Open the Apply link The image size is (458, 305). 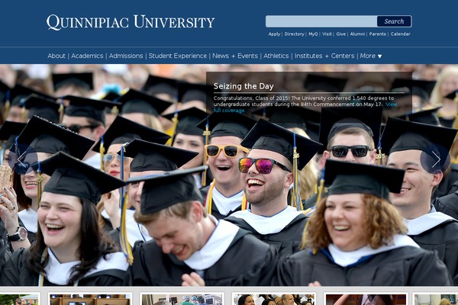(x=274, y=34)
